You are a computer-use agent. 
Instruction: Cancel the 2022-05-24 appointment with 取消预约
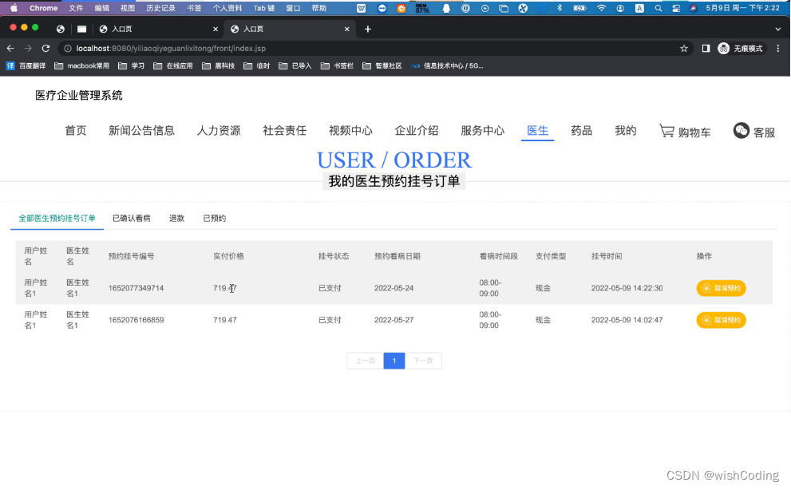(721, 288)
